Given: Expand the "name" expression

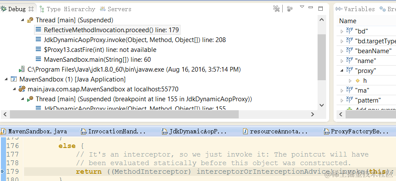Looking at the screenshot, I should point(342,61).
